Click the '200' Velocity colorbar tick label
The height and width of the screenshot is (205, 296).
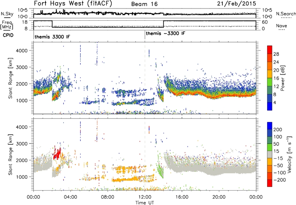(278, 130)
